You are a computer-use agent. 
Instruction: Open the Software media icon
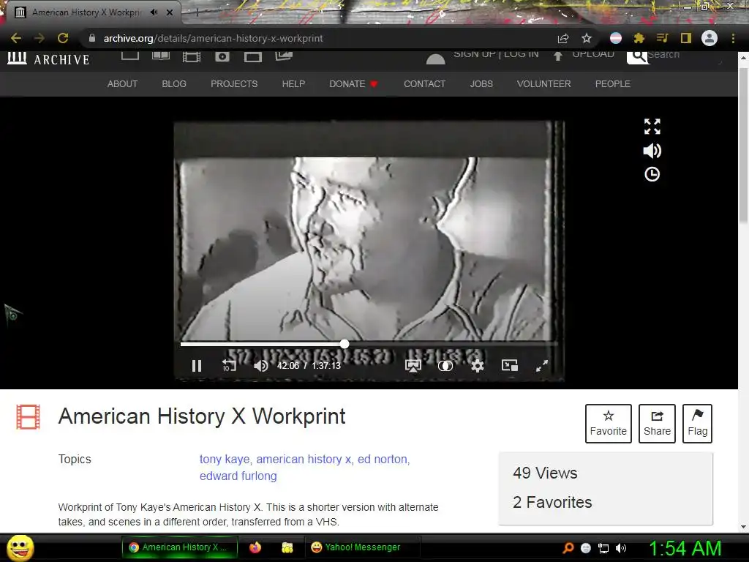click(x=252, y=57)
